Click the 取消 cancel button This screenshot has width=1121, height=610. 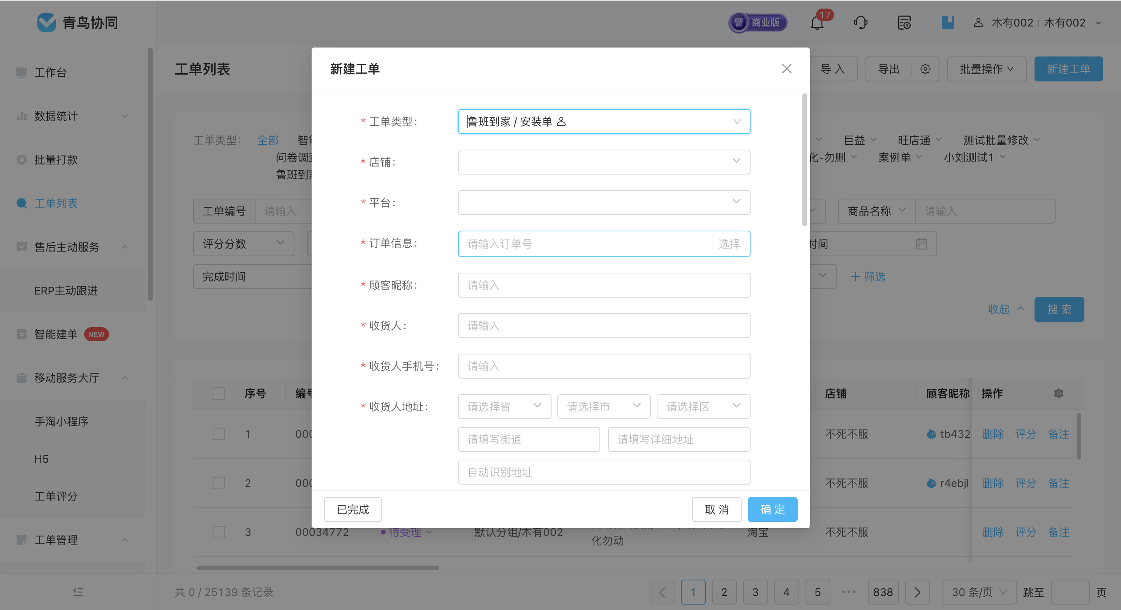pyautogui.click(x=717, y=510)
